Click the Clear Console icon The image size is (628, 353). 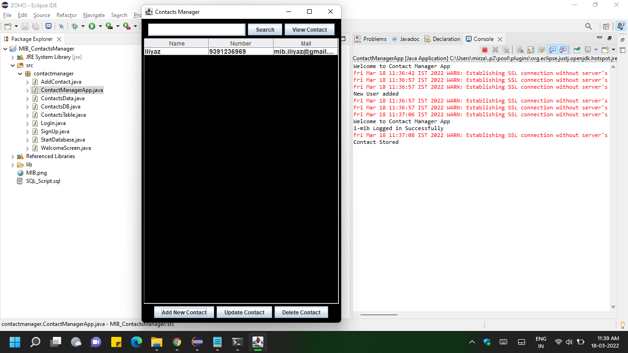coord(520,49)
